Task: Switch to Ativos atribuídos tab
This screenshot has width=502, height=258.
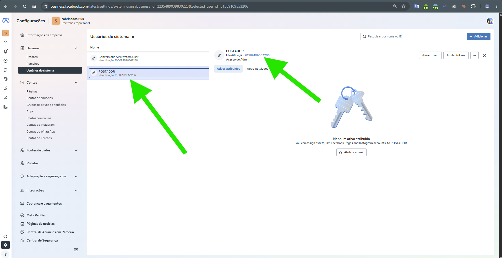Action: pyautogui.click(x=228, y=69)
